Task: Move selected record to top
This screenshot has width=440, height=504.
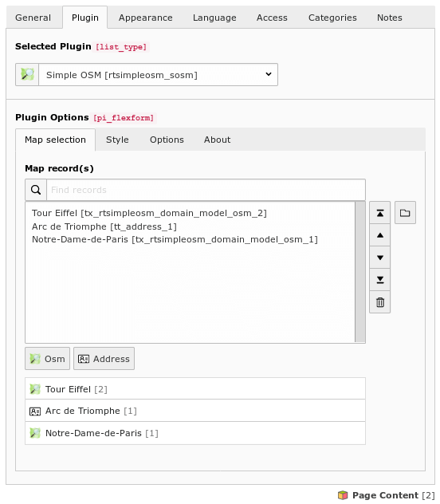Action: 379,212
